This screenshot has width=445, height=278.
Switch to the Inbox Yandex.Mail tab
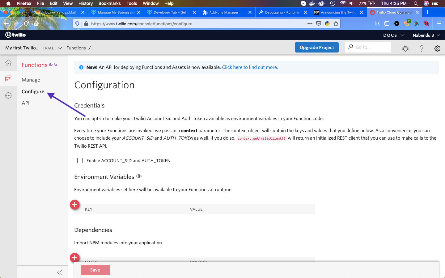(x=59, y=12)
